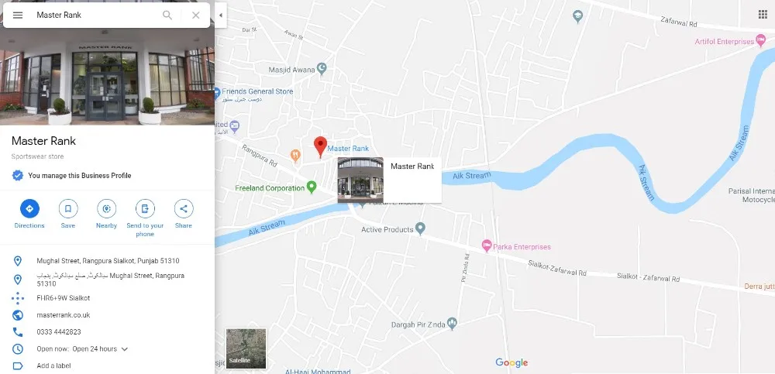
Task: Click the verified badge next to You manage this Business Profile
Action: 18,176
